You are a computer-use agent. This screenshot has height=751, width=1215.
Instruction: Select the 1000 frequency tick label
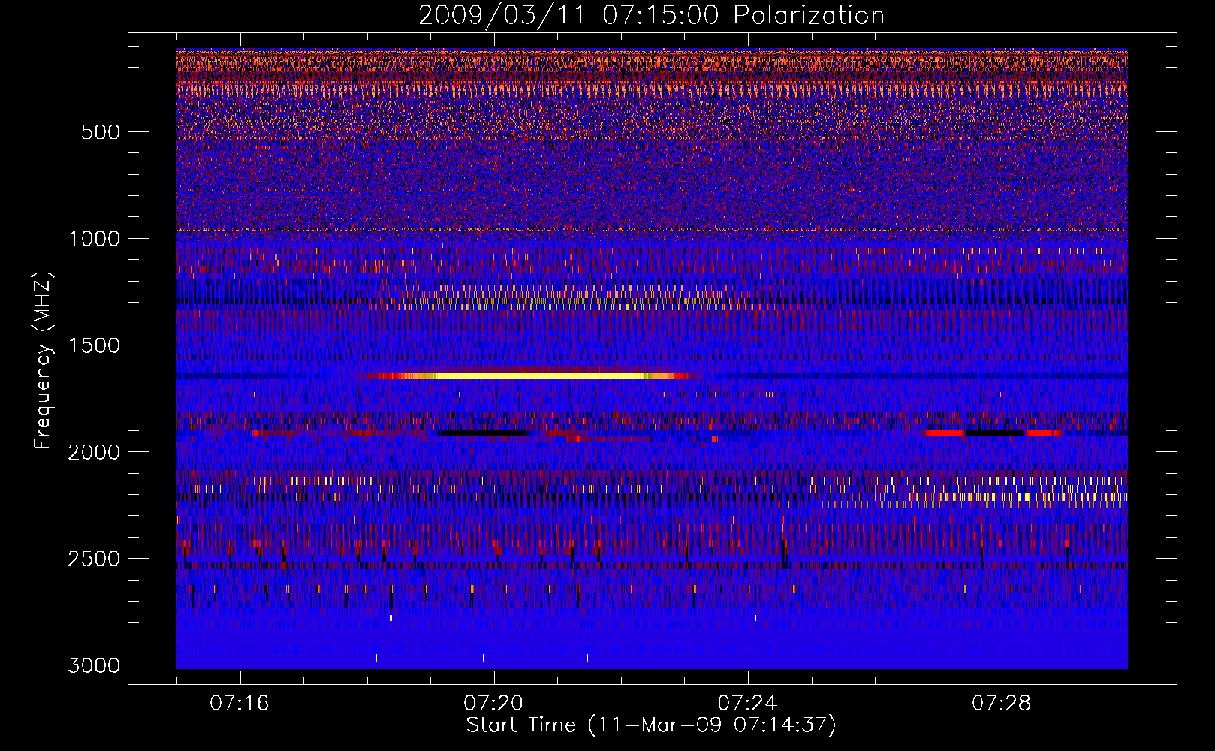pos(94,239)
